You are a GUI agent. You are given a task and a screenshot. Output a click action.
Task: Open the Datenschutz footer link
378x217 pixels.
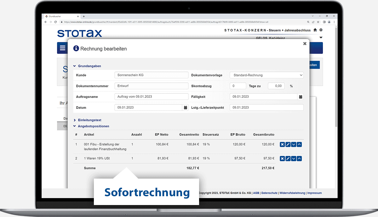coord(269,193)
